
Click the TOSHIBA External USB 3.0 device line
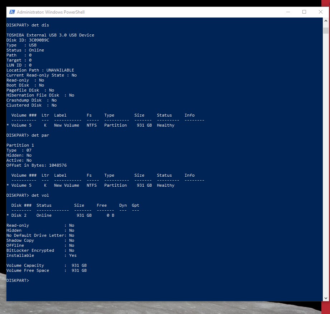(x=50, y=35)
